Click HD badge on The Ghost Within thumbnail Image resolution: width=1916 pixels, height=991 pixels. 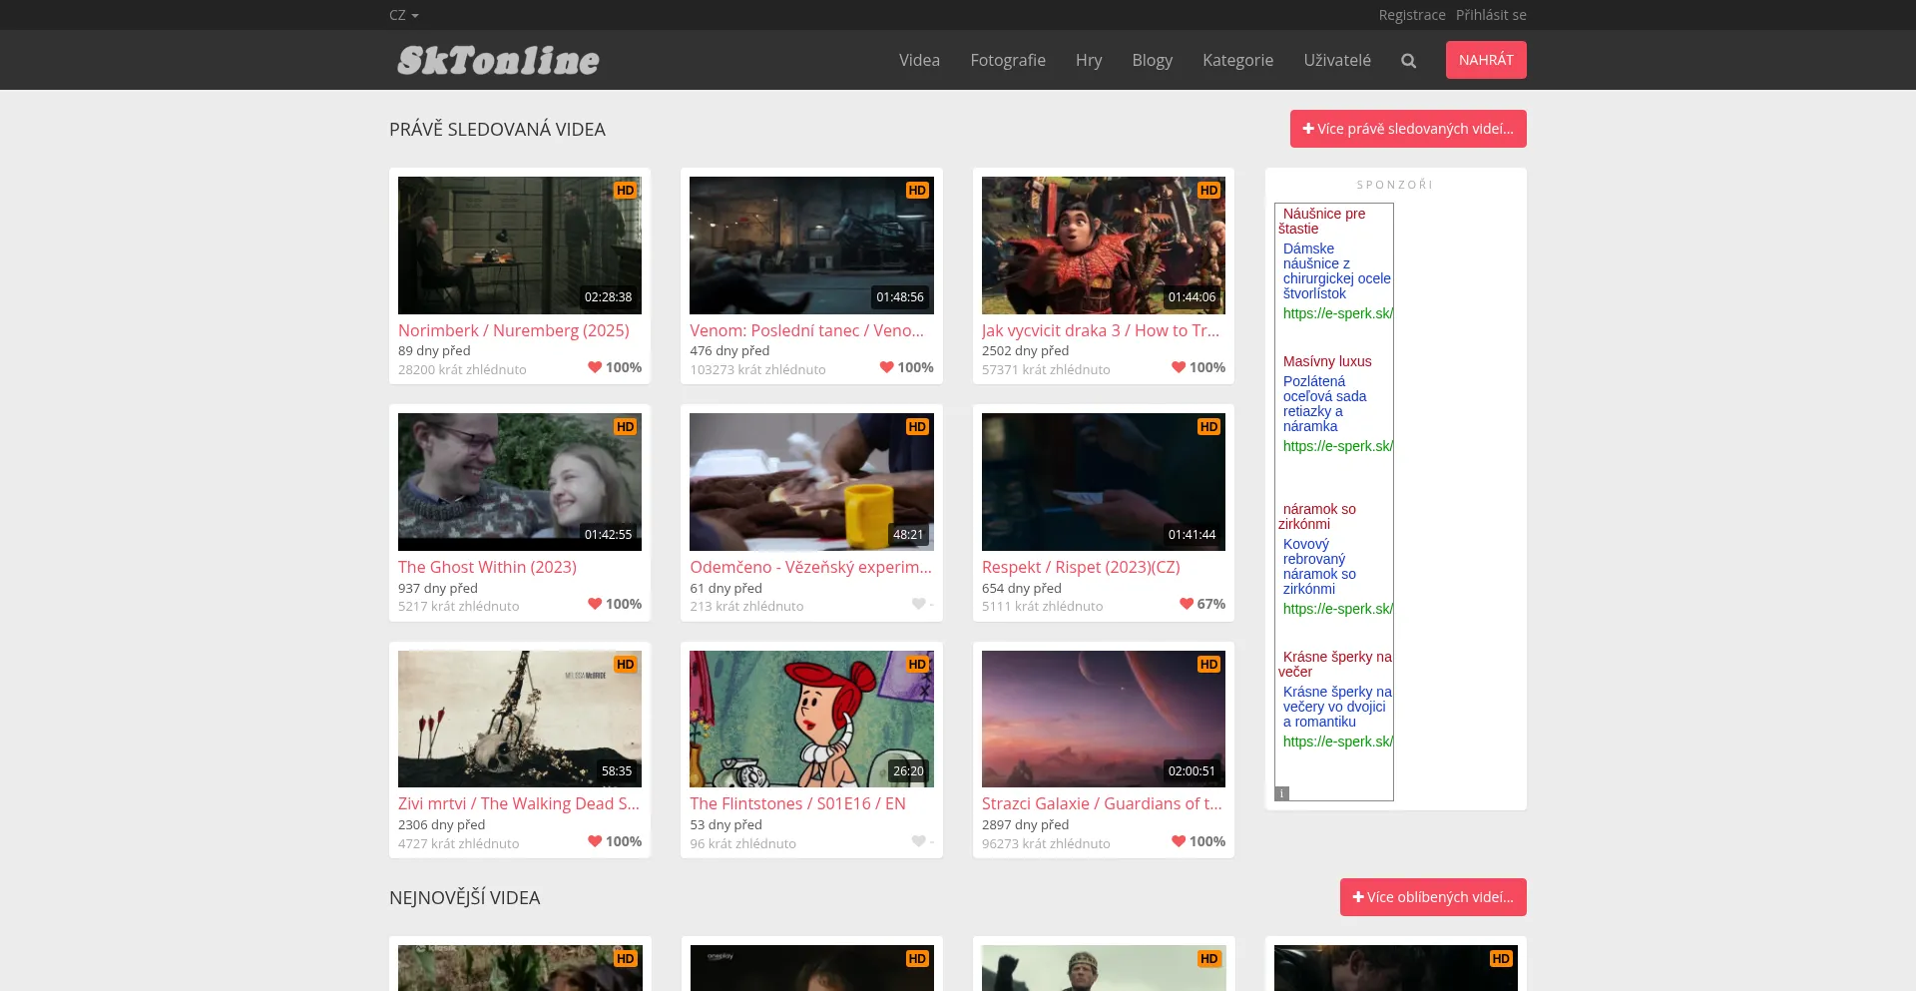click(x=626, y=427)
